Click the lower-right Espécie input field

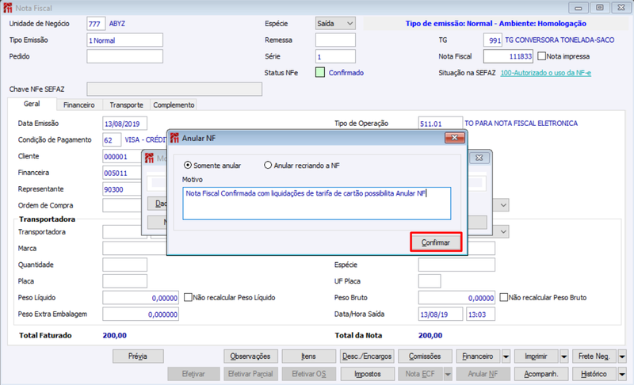click(x=456, y=265)
